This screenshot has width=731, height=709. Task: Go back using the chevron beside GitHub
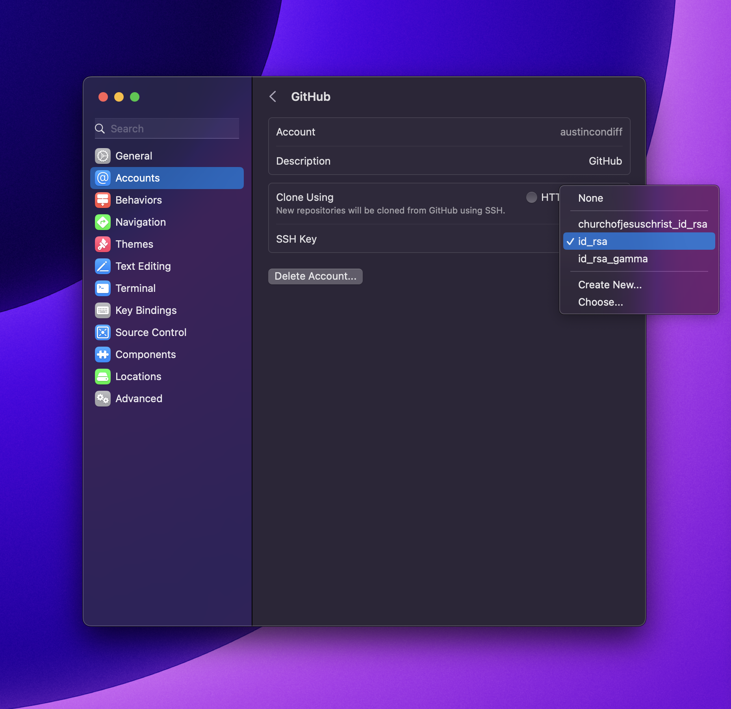pos(273,97)
